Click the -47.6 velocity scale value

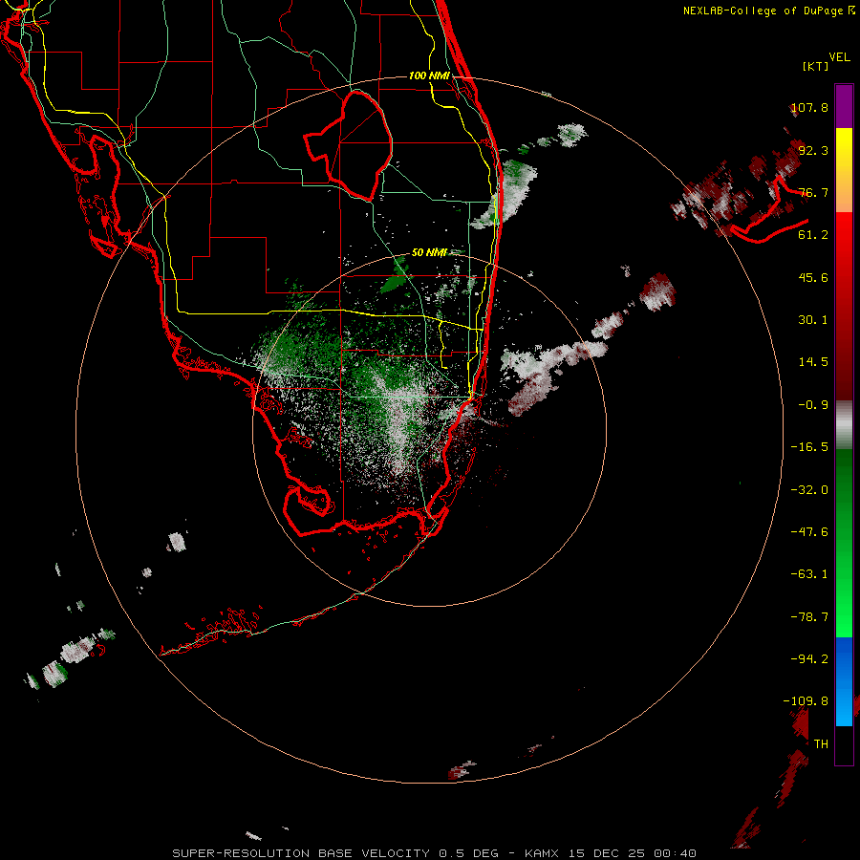pyautogui.click(x=809, y=532)
